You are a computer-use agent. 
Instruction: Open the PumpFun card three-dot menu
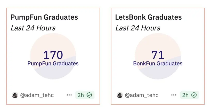click(x=69, y=95)
